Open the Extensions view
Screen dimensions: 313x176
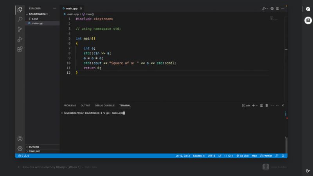pyautogui.click(x=20, y=49)
